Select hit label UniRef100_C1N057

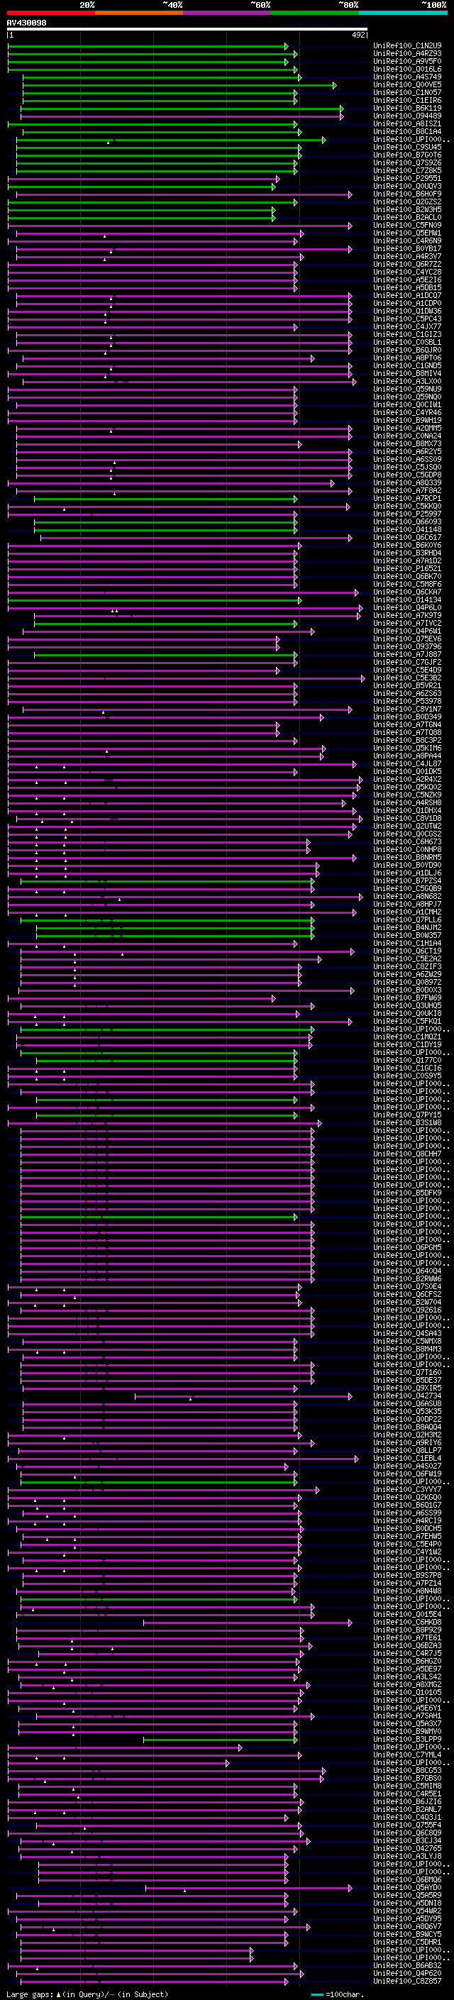click(407, 92)
